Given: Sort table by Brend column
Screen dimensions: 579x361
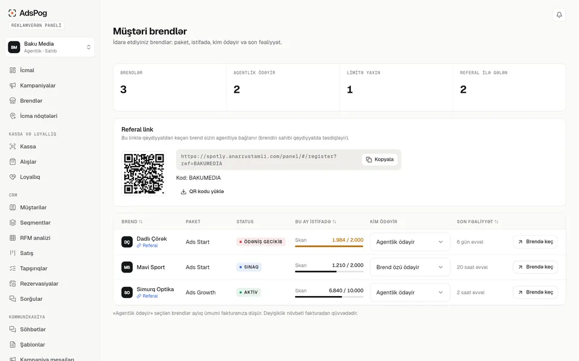Looking at the screenshot, I should click(132, 222).
